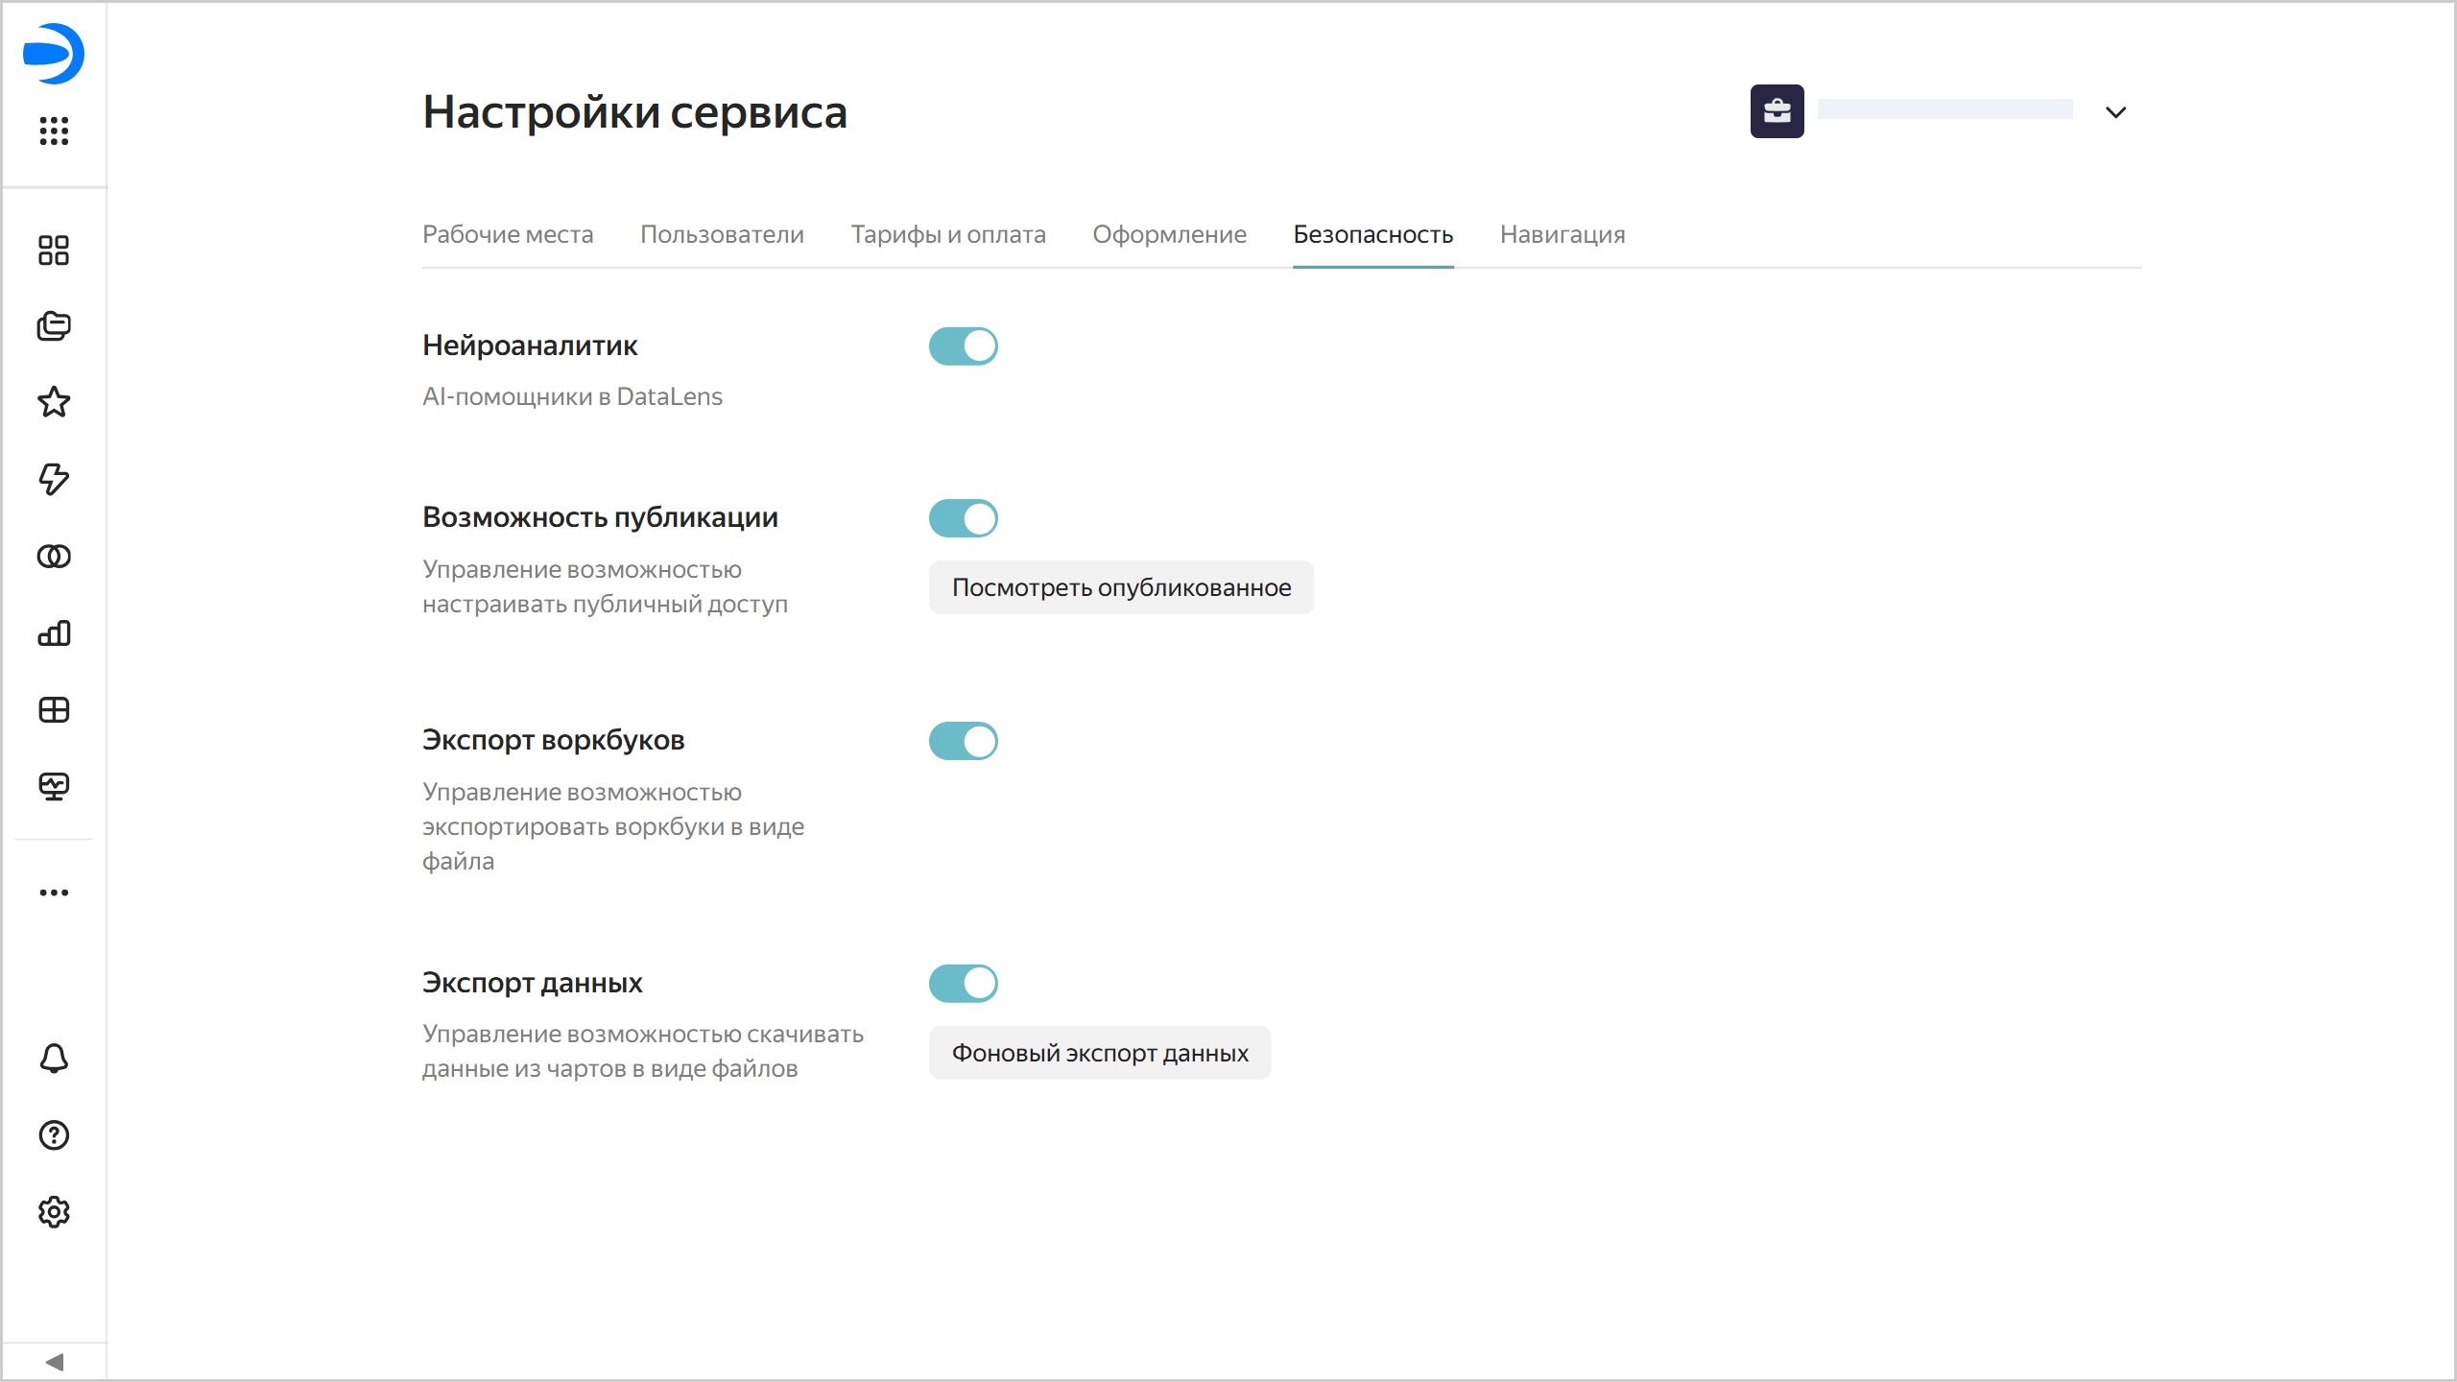Viewport: 2457px width, 1382px height.
Task: Open collections and workbooks icon
Action: 54,326
